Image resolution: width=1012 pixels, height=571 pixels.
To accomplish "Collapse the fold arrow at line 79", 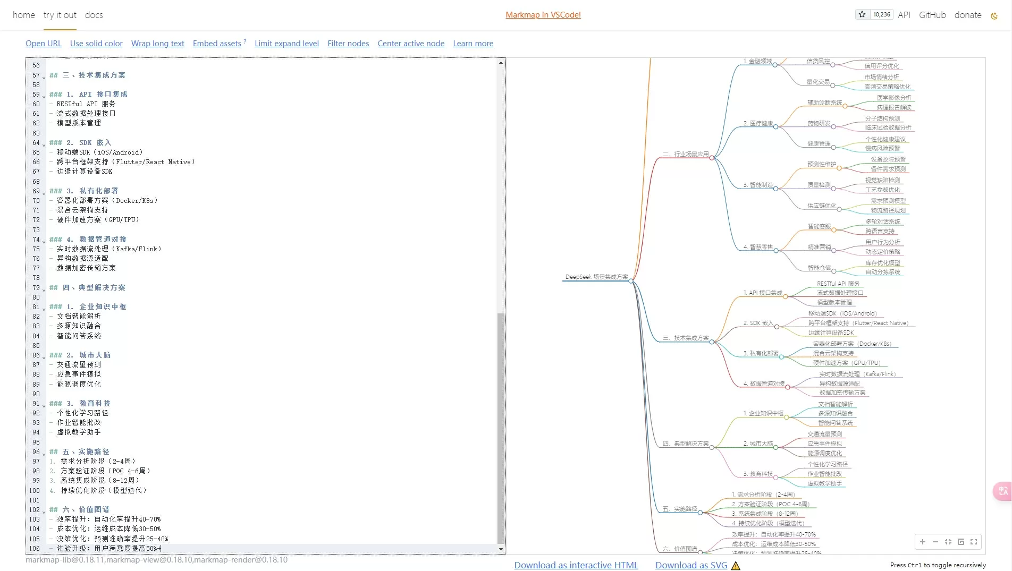I will coord(44,289).
